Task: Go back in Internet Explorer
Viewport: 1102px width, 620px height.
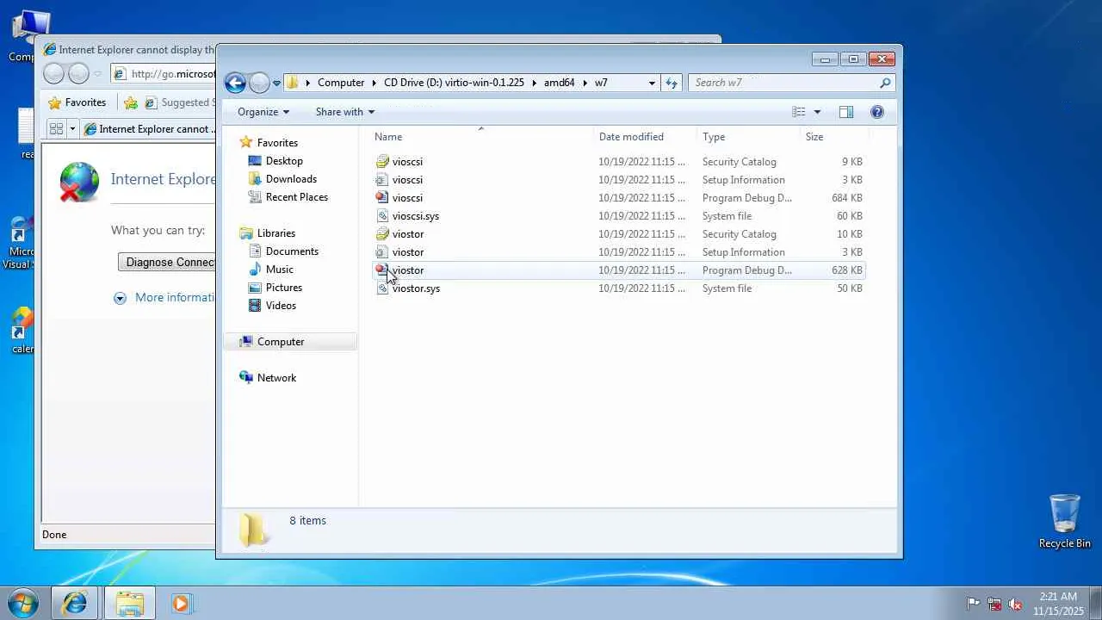Action: click(53, 74)
